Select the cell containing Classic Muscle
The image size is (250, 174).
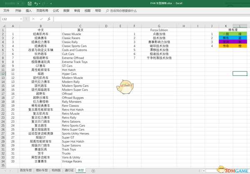click(x=80, y=34)
